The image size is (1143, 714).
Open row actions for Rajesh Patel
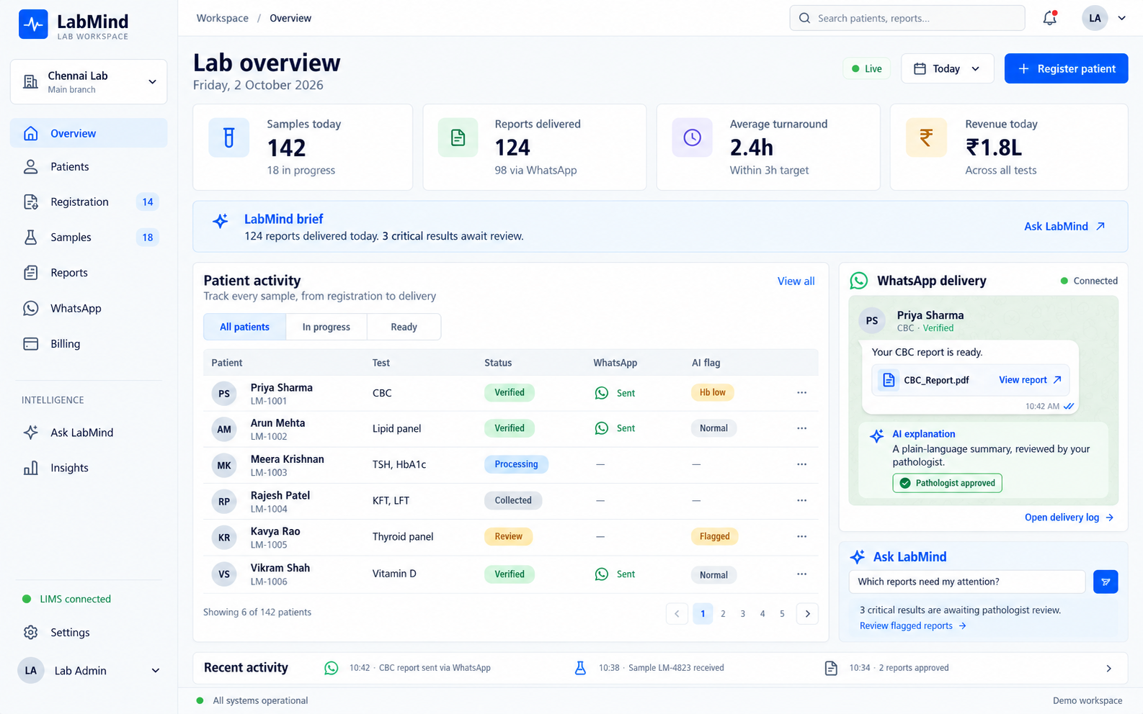pos(801,500)
